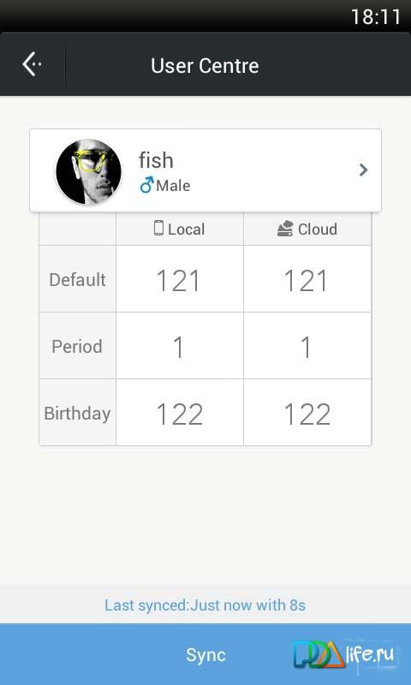Tap the Last synced status text
This screenshot has width=411, height=685.
(x=205, y=605)
